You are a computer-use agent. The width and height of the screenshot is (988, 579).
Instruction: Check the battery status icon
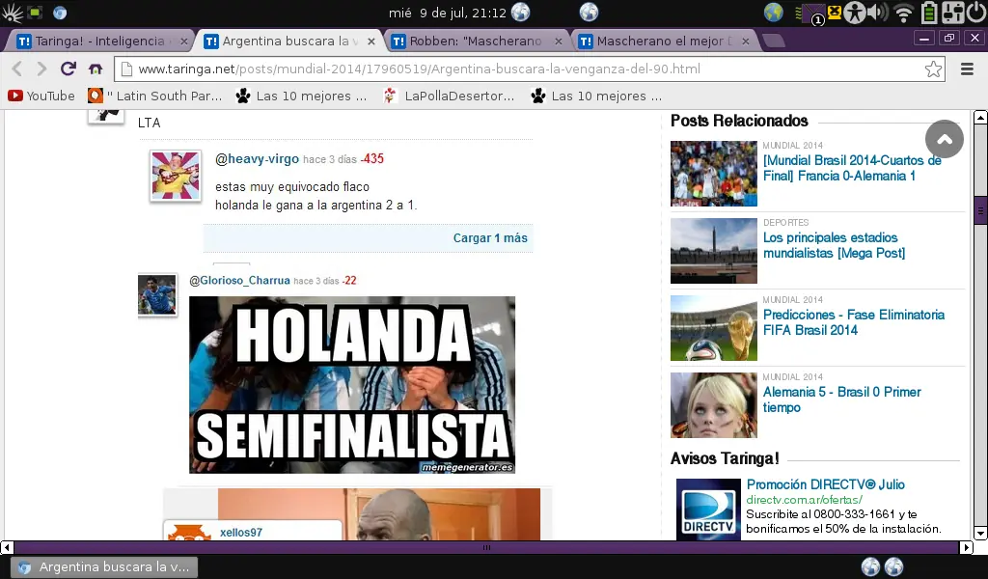(x=929, y=13)
